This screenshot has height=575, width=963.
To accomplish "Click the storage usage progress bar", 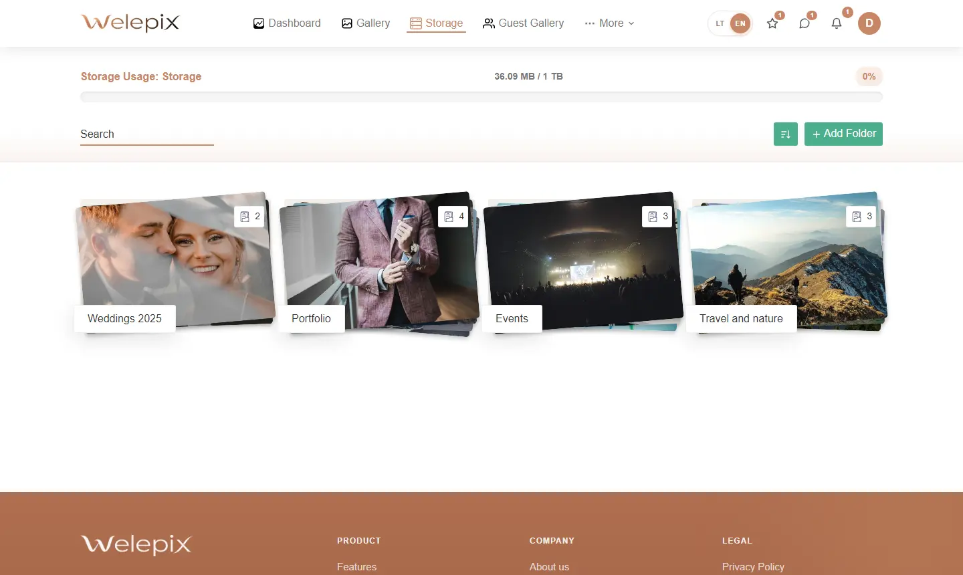I will pyautogui.click(x=481, y=97).
